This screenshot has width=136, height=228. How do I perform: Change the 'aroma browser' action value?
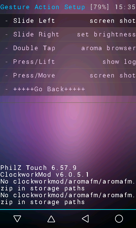click(109, 48)
